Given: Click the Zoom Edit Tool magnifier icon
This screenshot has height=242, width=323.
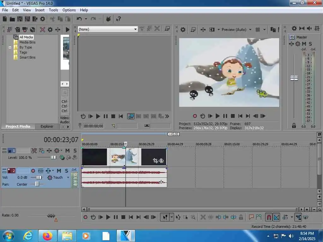Looking at the screenshot, I should 193,217.
